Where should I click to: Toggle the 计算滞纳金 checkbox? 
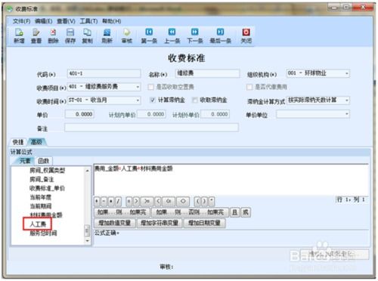pyautogui.click(x=152, y=100)
